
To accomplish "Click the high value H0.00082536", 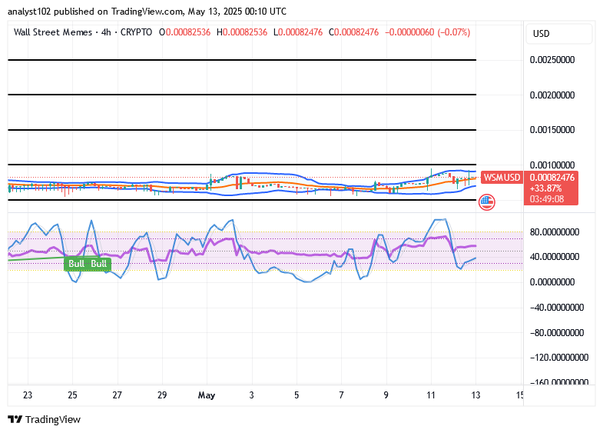I will click(x=242, y=32).
